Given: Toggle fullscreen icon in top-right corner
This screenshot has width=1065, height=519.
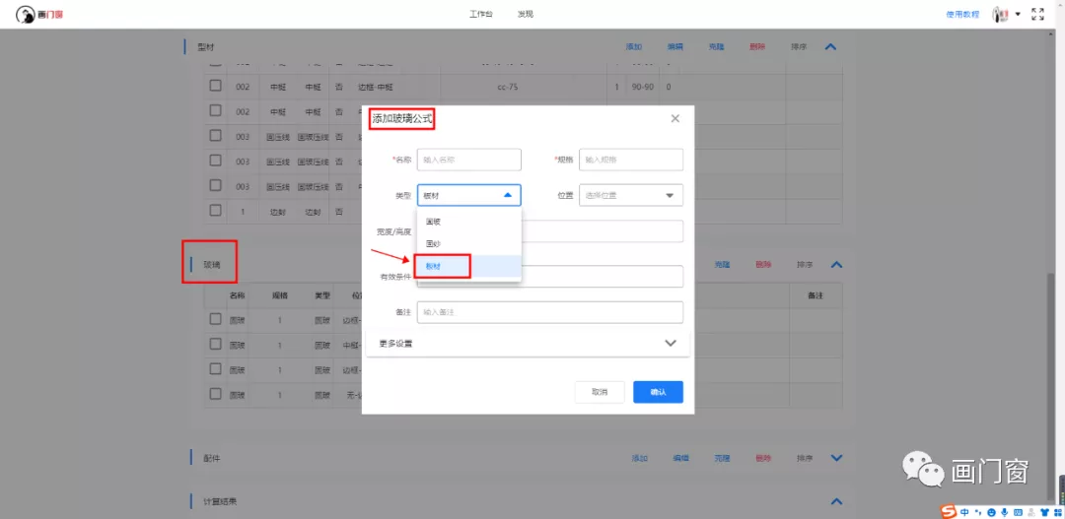Looking at the screenshot, I should (x=1037, y=14).
